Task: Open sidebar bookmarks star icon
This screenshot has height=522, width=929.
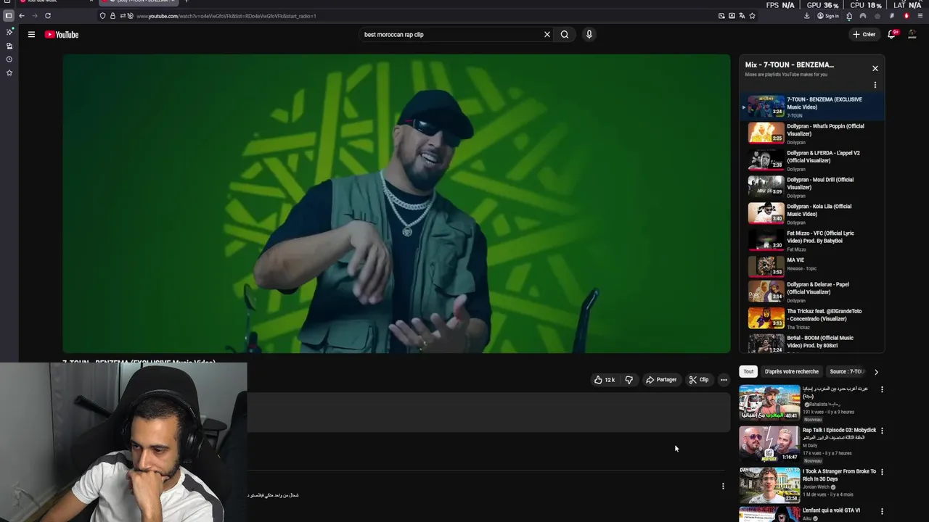Action: tap(9, 72)
